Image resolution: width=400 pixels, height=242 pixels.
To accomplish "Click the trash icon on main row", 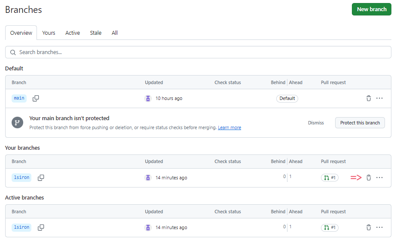I will (x=369, y=98).
